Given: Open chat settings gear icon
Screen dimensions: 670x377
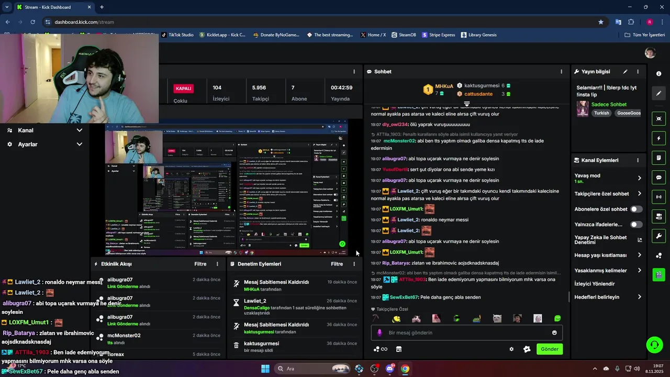Looking at the screenshot, I should click(511, 349).
